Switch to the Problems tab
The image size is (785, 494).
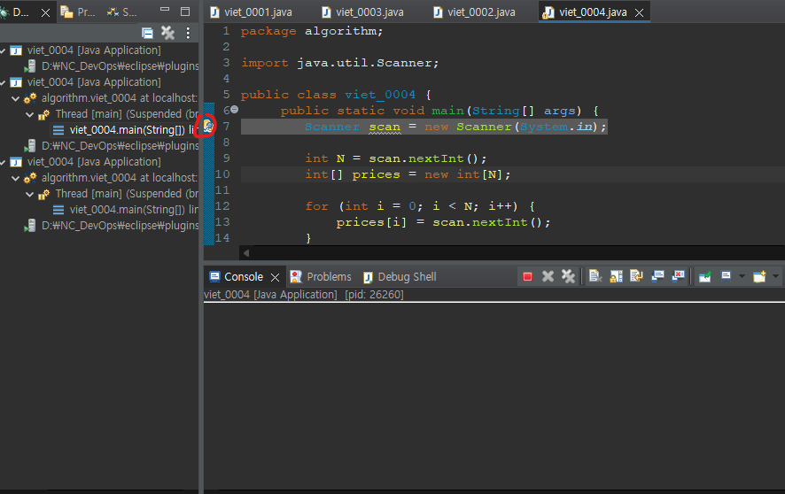coord(329,277)
